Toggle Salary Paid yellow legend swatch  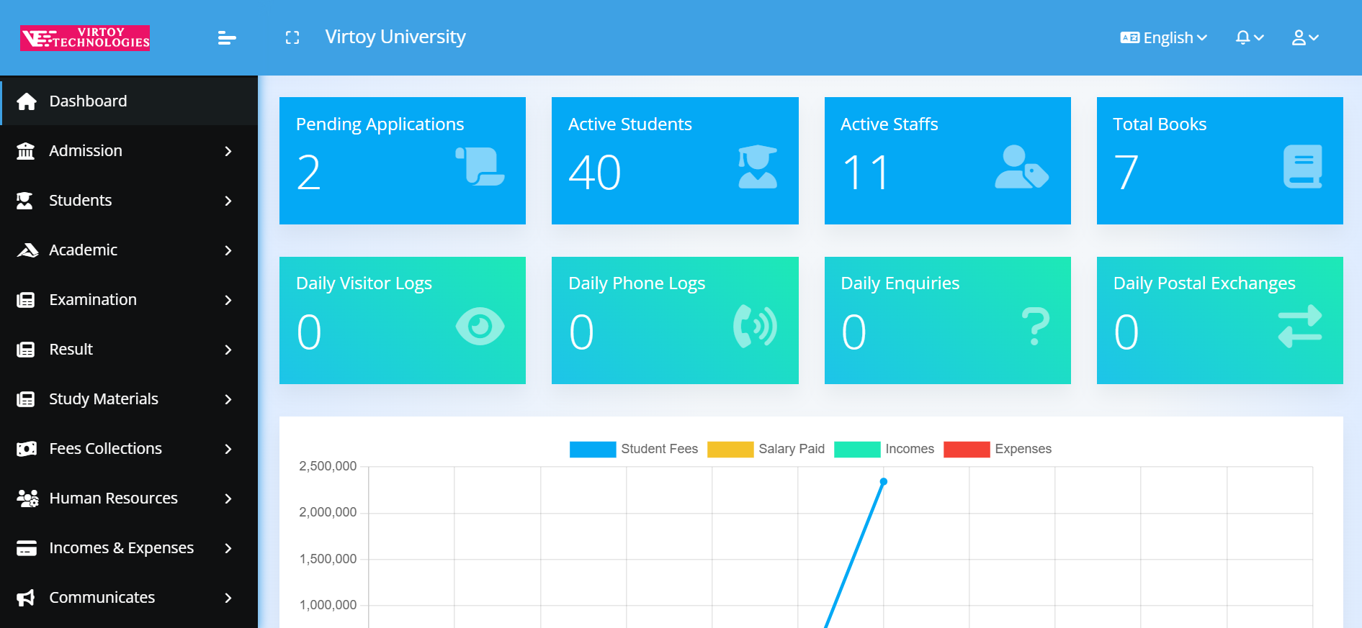click(x=730, y=450)
